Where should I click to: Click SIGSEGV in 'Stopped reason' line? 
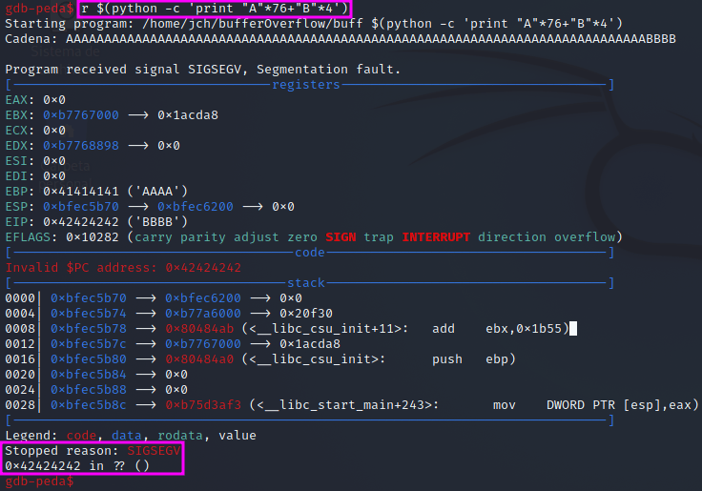pyautogui.click(x=154, y=451)
